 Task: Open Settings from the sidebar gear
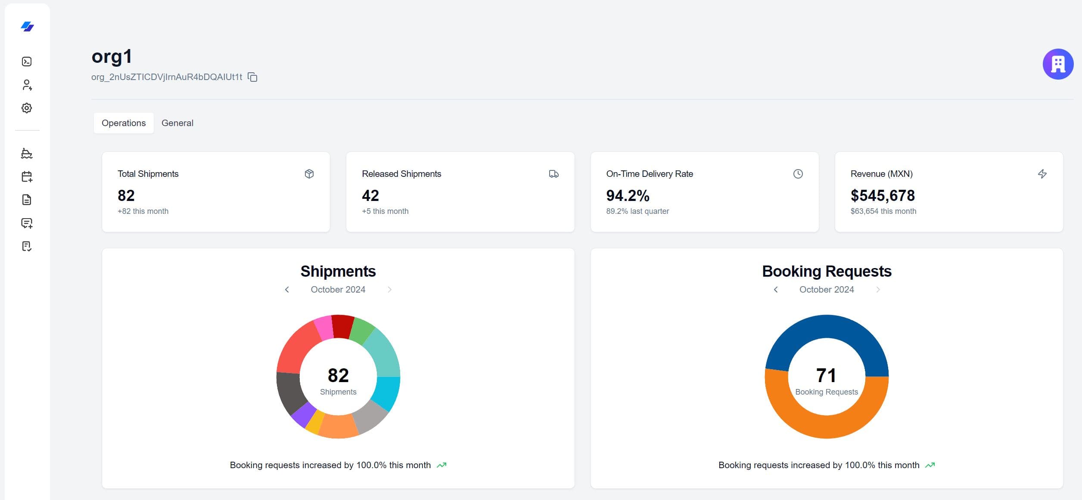[x=27, y=108]
